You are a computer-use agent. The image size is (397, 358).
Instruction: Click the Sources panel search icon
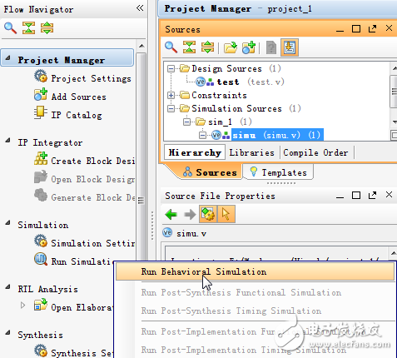point(171,47)
